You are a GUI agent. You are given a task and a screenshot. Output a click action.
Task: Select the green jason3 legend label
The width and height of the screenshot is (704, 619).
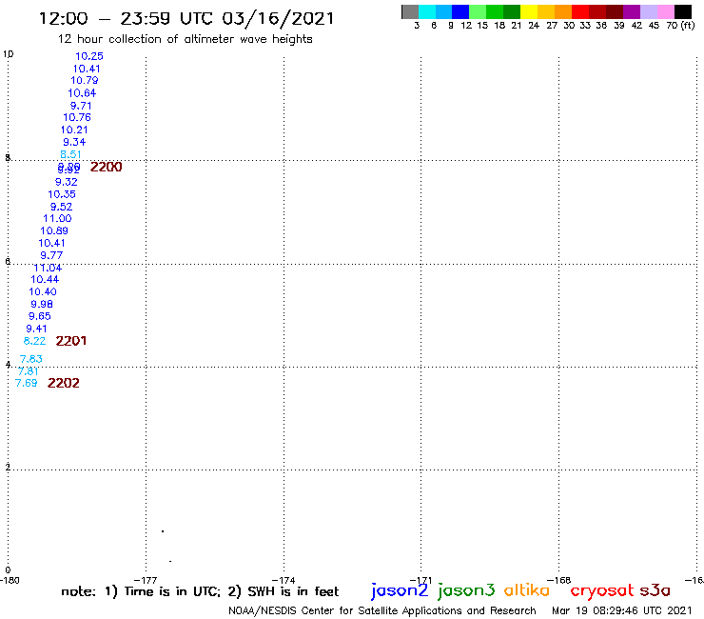[x=466, y=590]
